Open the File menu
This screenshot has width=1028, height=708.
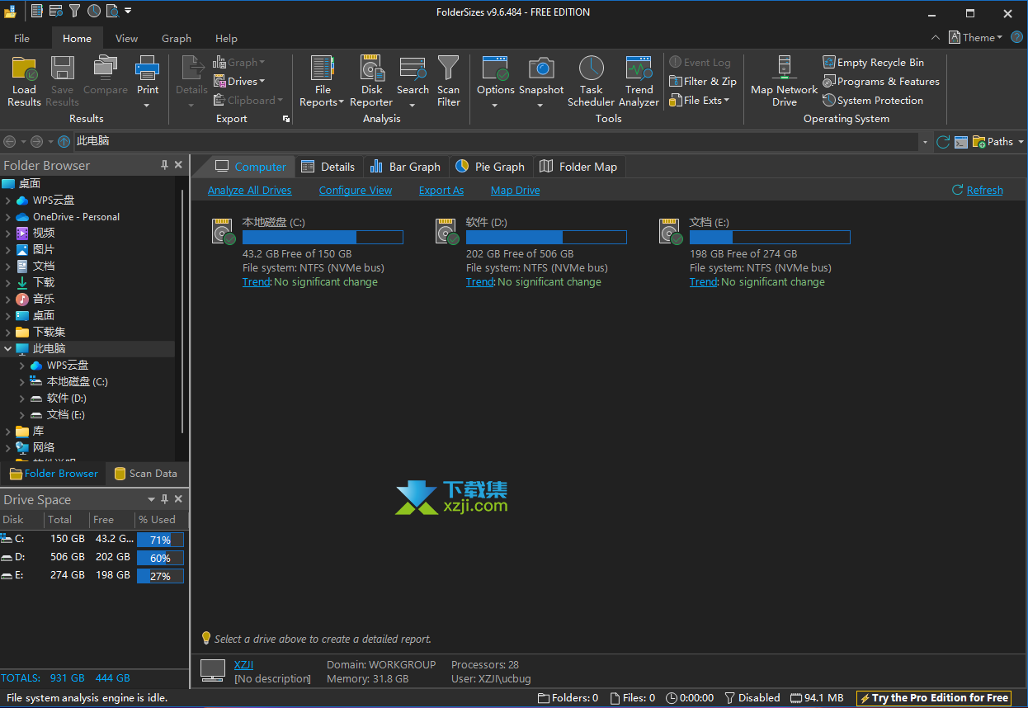pyautogui.click(x=22, y=39)
